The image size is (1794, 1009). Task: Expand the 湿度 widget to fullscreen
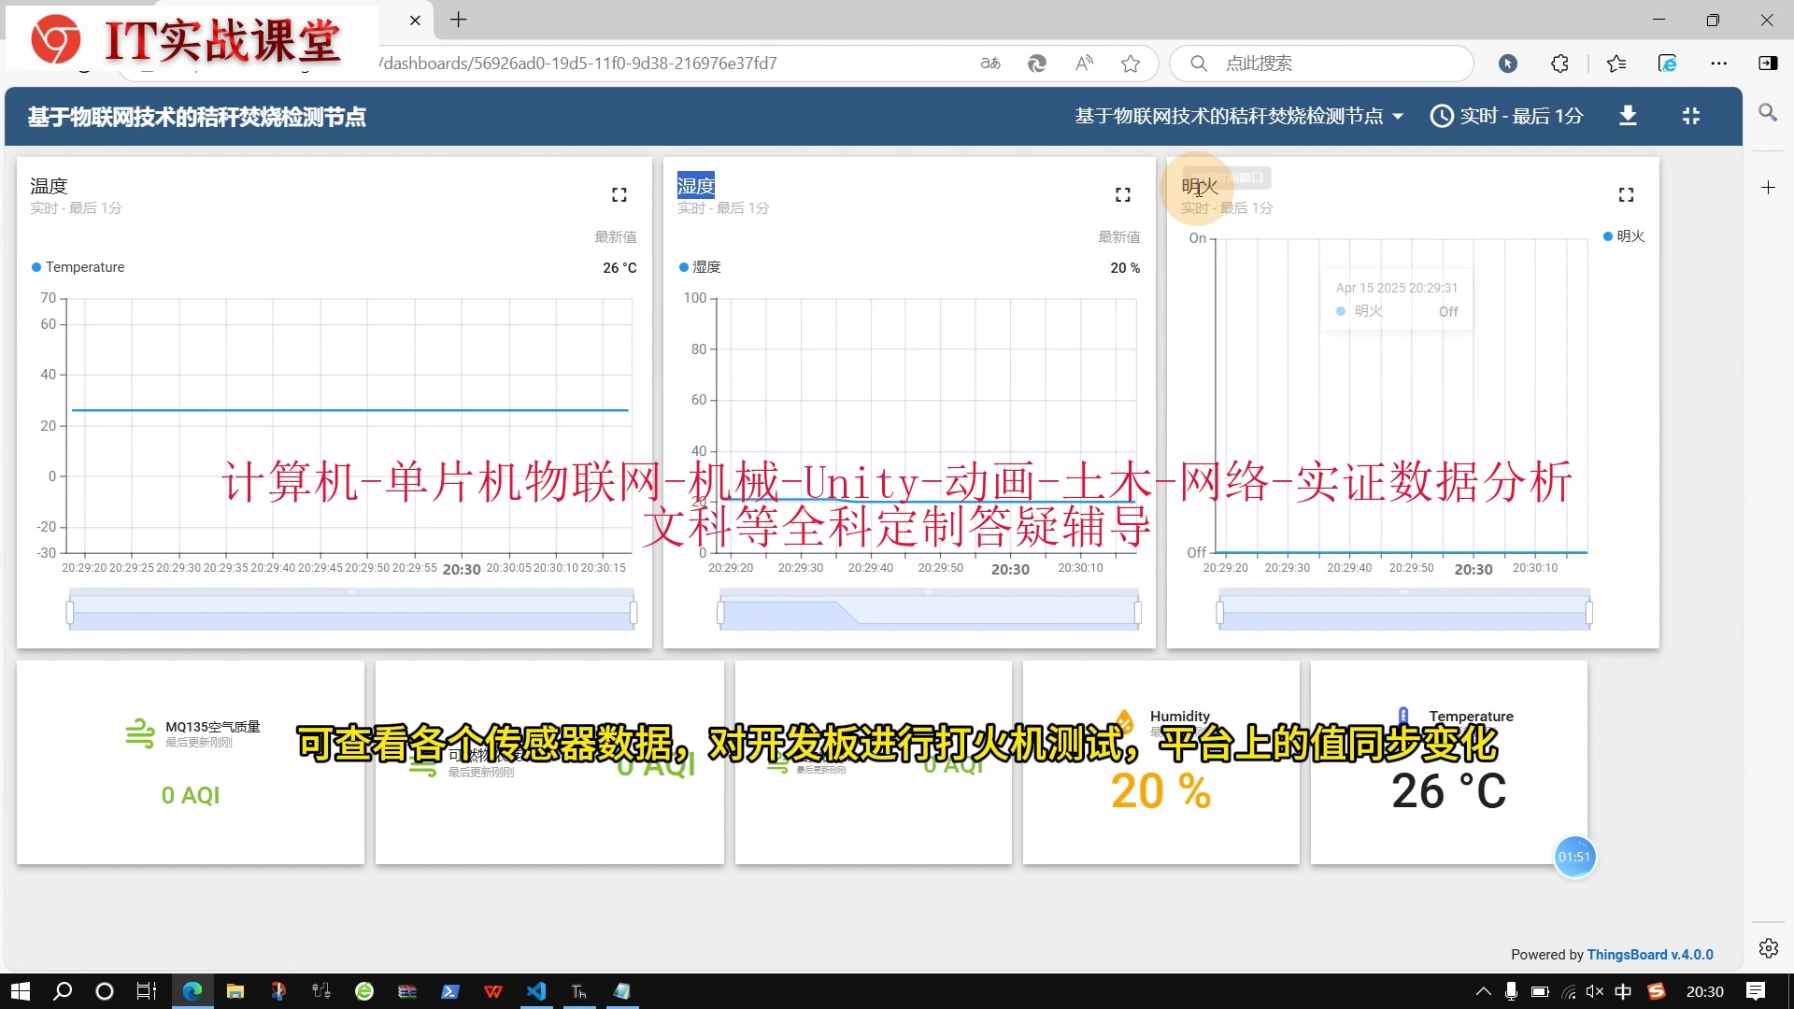[1122, 194]
